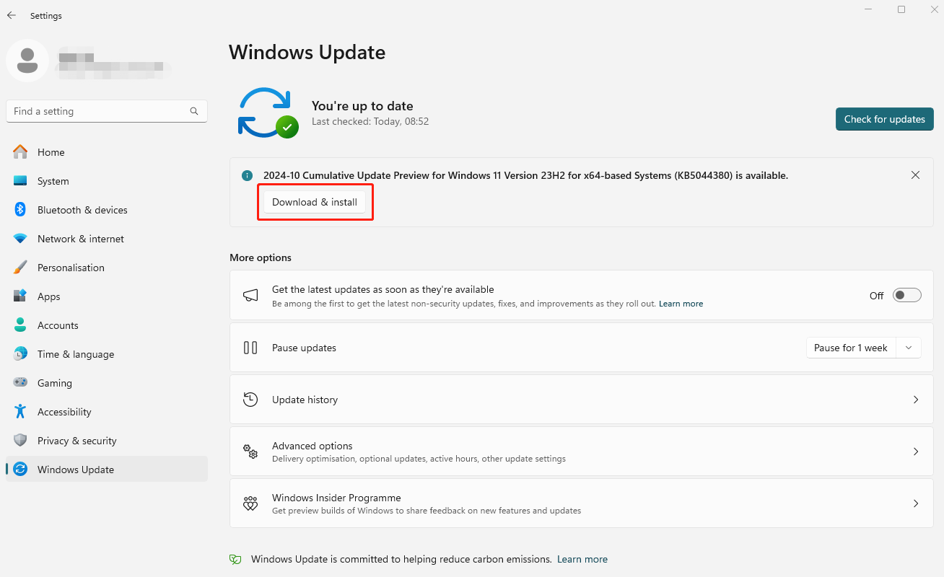Minimize the Settings window

click(867, 9)
